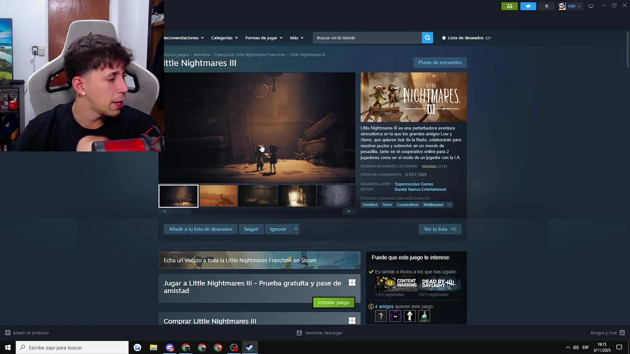Viewport: 630px width, 354px height.
Task: Open Franquicia Little Nightmares Franchise breadcrumb
Action: 250,55
